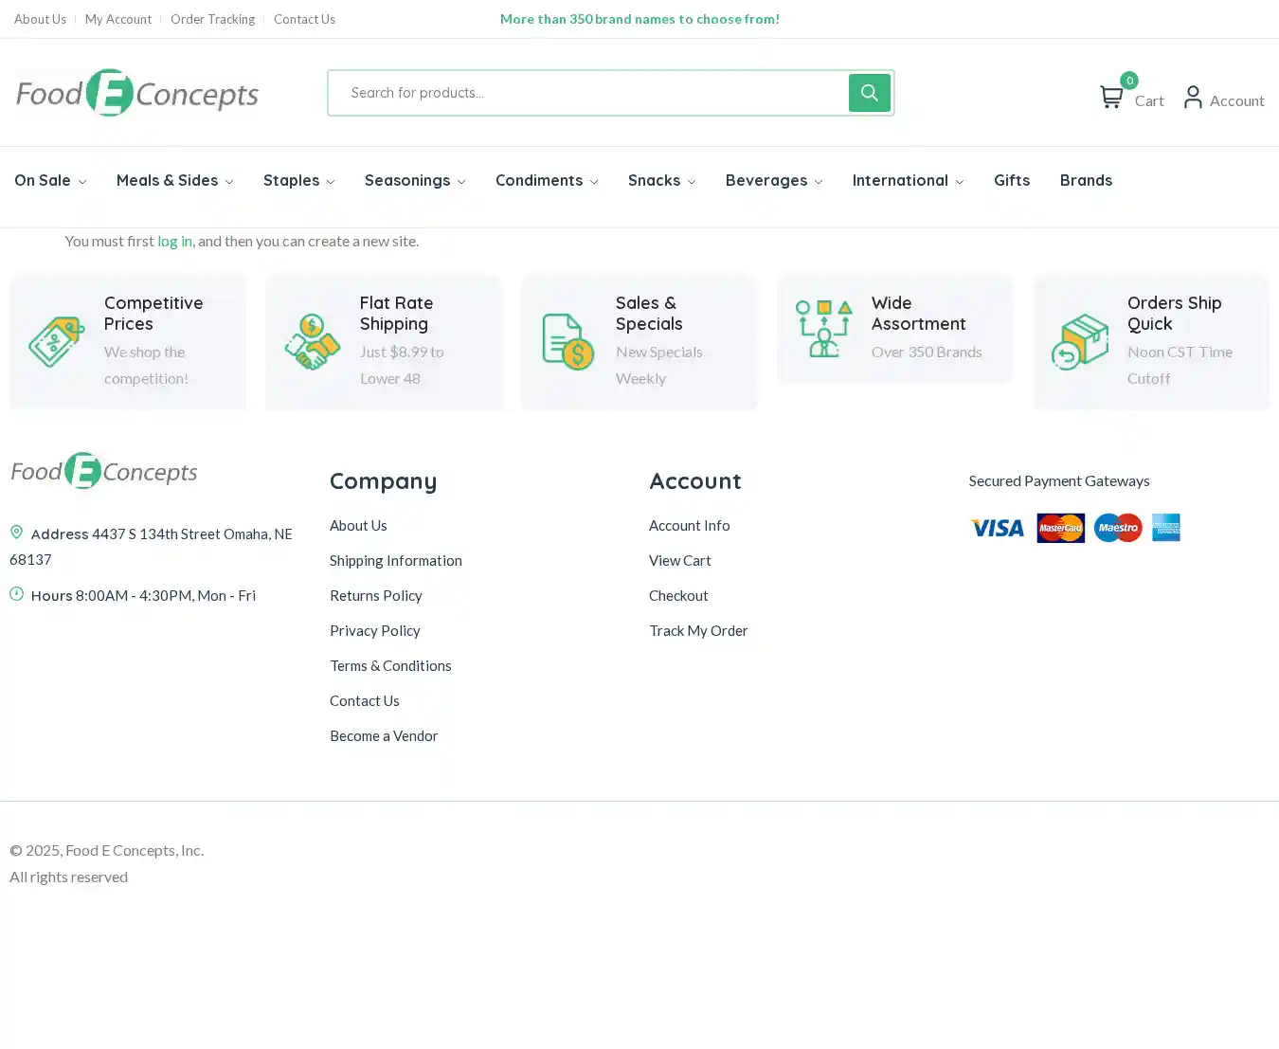Open the Gifts menu item
Viewport: 1279px width, 1049px height.
(1011, 181)
